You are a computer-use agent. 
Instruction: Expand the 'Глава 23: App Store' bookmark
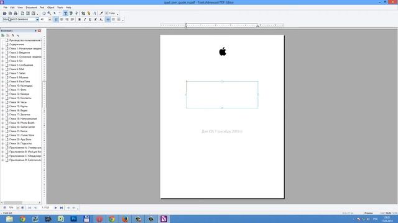[x=2, y=139]
